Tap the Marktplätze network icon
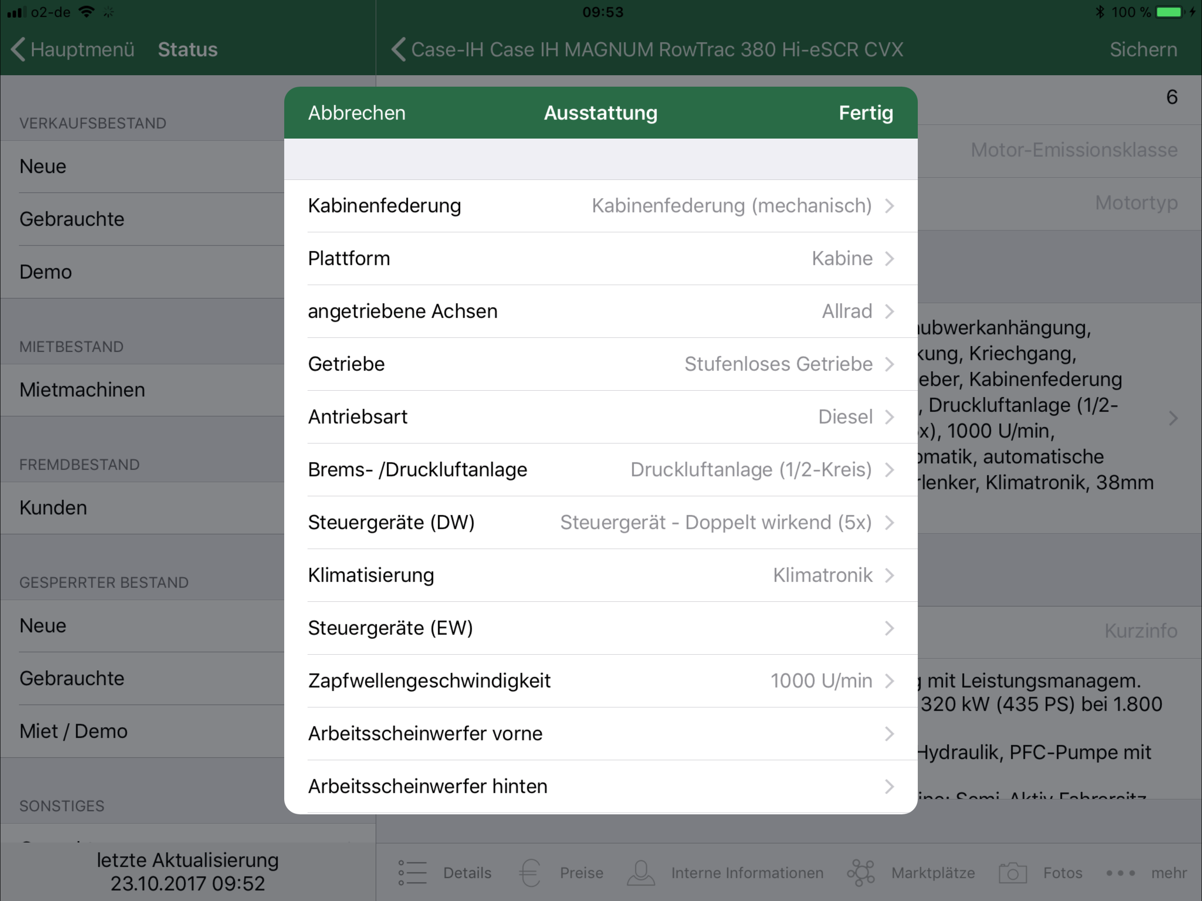Screen dimensions: 1202x901 tap(861, 873)
